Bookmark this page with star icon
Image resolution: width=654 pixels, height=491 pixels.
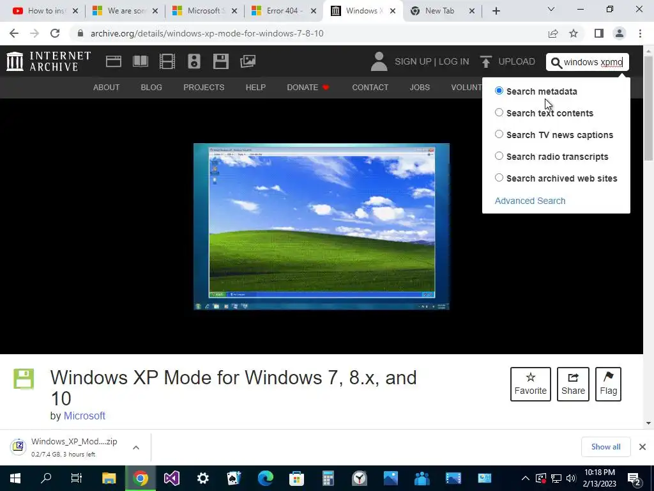coord(574,33)
